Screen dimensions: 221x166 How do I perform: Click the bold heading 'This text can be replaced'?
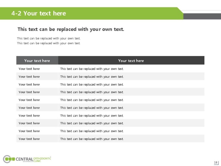tap(71, 29)
